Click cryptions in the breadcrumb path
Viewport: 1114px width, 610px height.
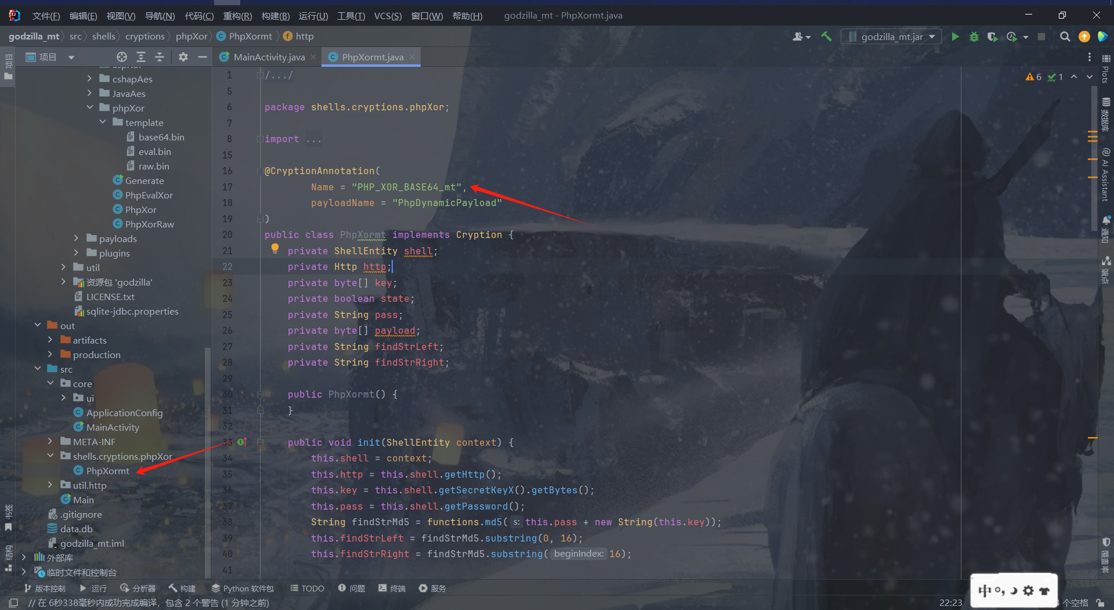tap(145, 36)
